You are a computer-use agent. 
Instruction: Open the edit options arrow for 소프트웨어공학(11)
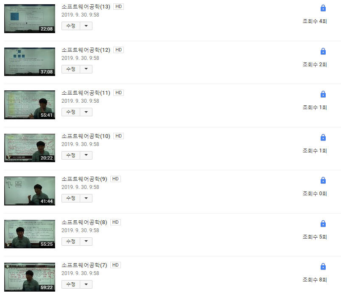(x=86, y=112)
